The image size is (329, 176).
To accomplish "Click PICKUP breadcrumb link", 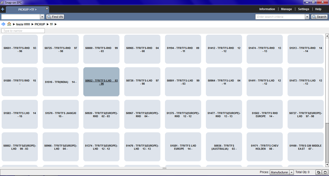I will pyautogui.click(x=40, y=24).
